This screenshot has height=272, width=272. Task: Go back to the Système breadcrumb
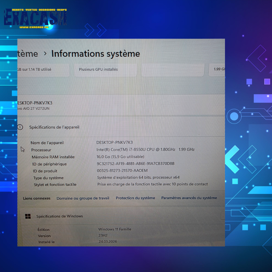click(28, 54)
